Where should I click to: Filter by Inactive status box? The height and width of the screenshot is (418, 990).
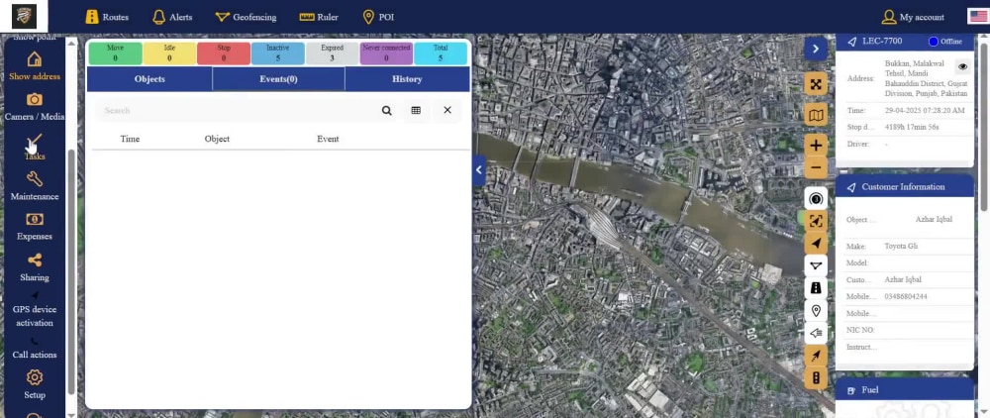[x=278, y=53]
